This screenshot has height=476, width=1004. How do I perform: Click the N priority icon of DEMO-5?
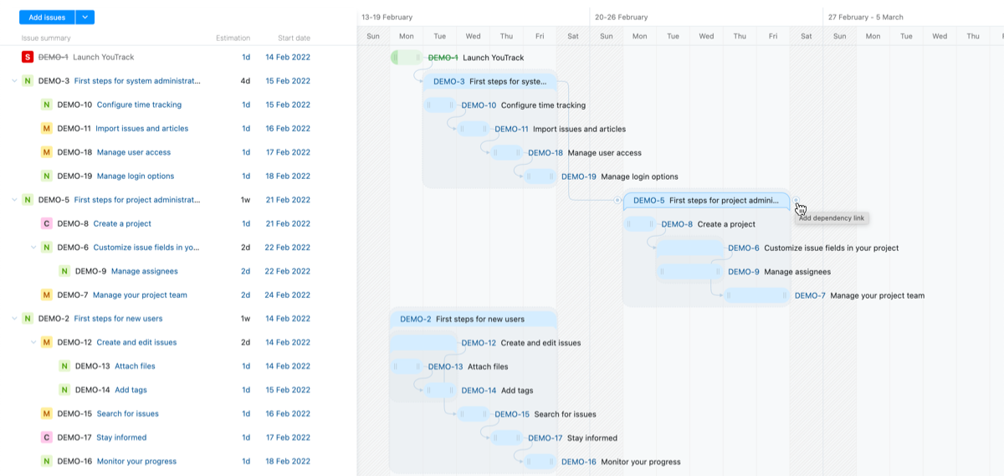coord(28,200)
